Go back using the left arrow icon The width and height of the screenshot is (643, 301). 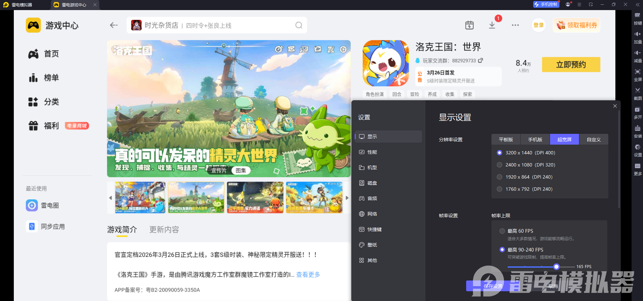point(114,25)
